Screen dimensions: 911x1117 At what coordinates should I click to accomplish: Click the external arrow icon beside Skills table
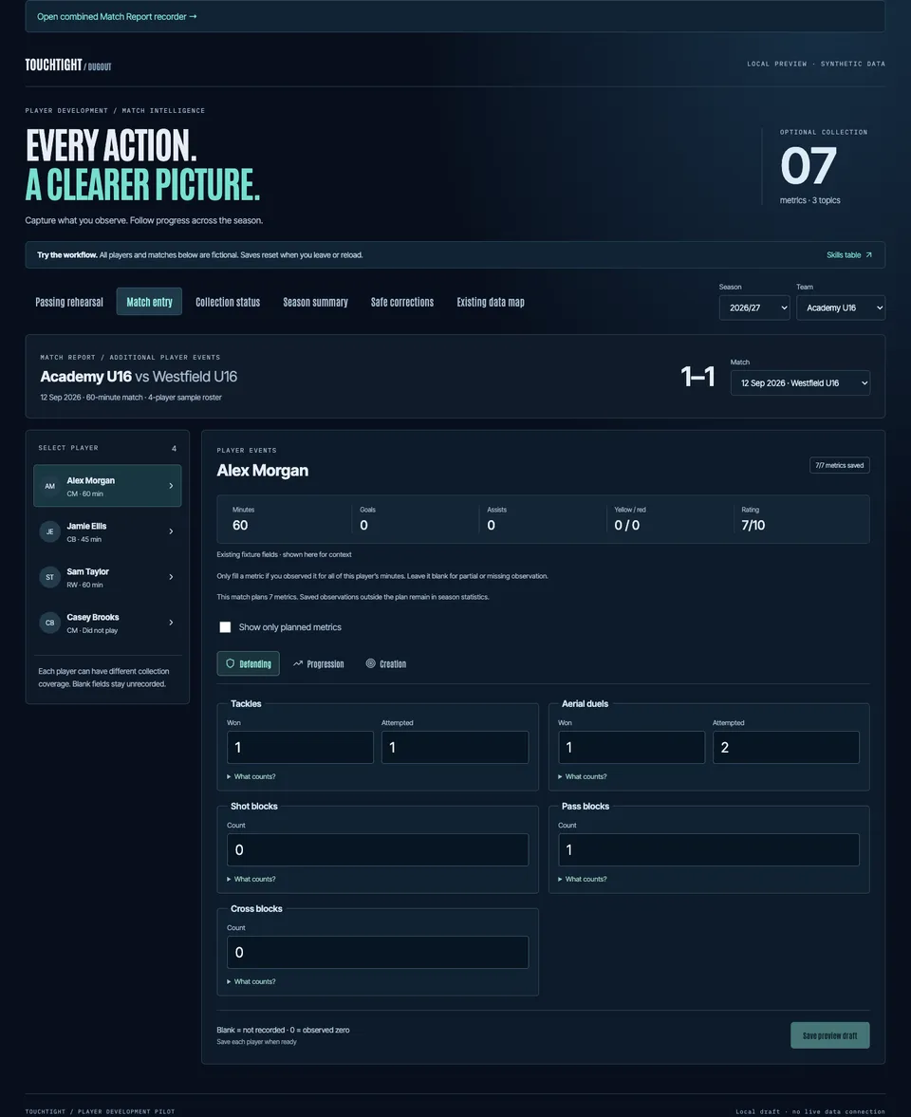(868, 255)
